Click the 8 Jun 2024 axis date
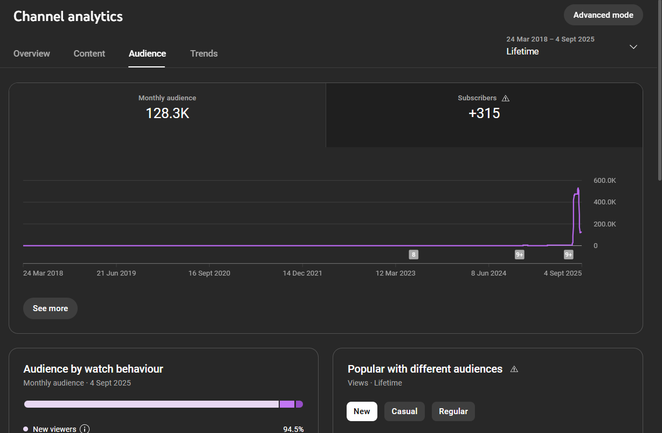662x433 pixels. coord(489,273)
